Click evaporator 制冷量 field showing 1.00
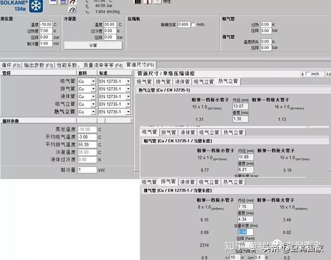 coord(46,44)
